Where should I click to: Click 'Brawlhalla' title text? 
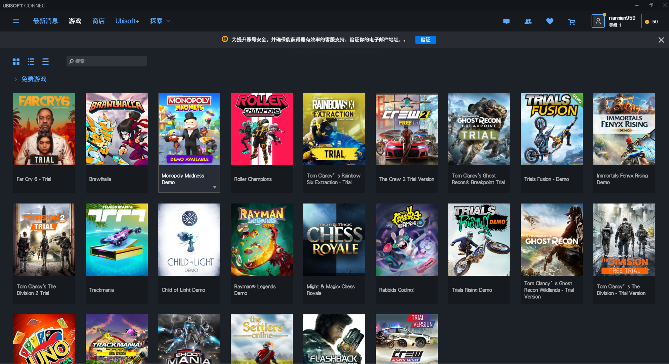click(x=100, y=179)
